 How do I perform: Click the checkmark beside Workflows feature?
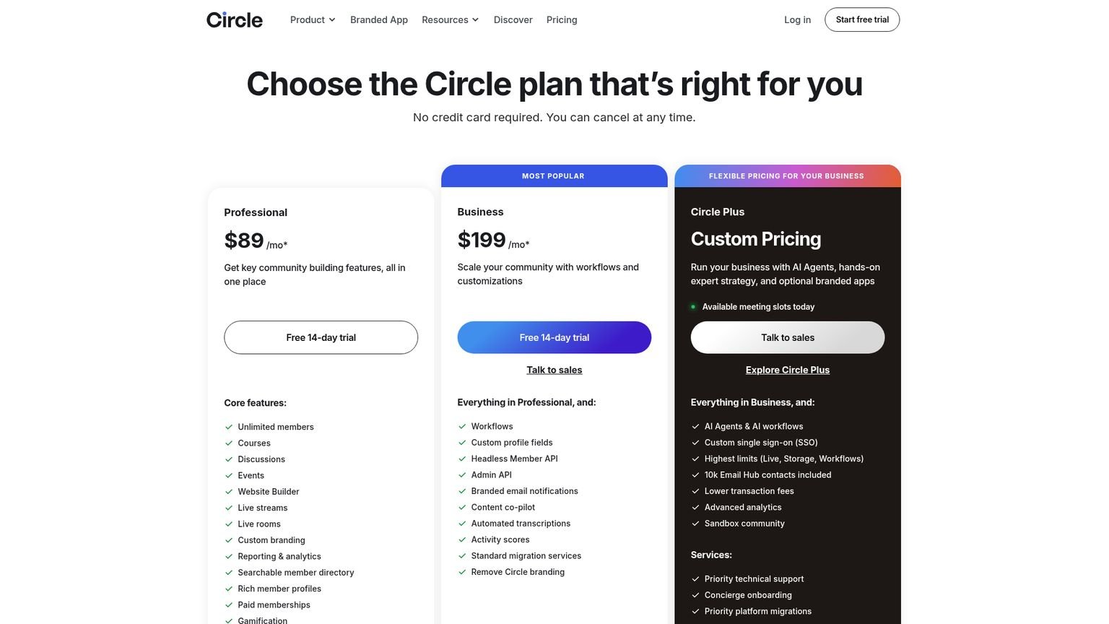pyautogui.click(x=462, y=426)
